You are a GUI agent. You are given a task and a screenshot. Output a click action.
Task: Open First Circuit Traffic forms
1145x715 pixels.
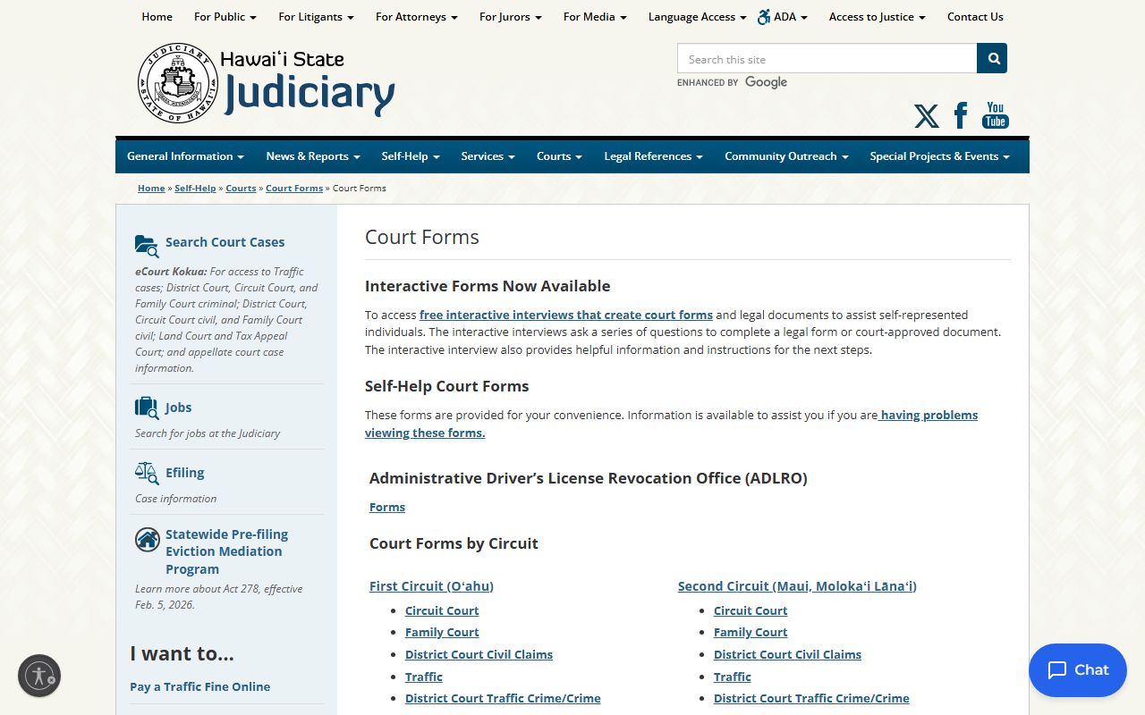(424, 677)
